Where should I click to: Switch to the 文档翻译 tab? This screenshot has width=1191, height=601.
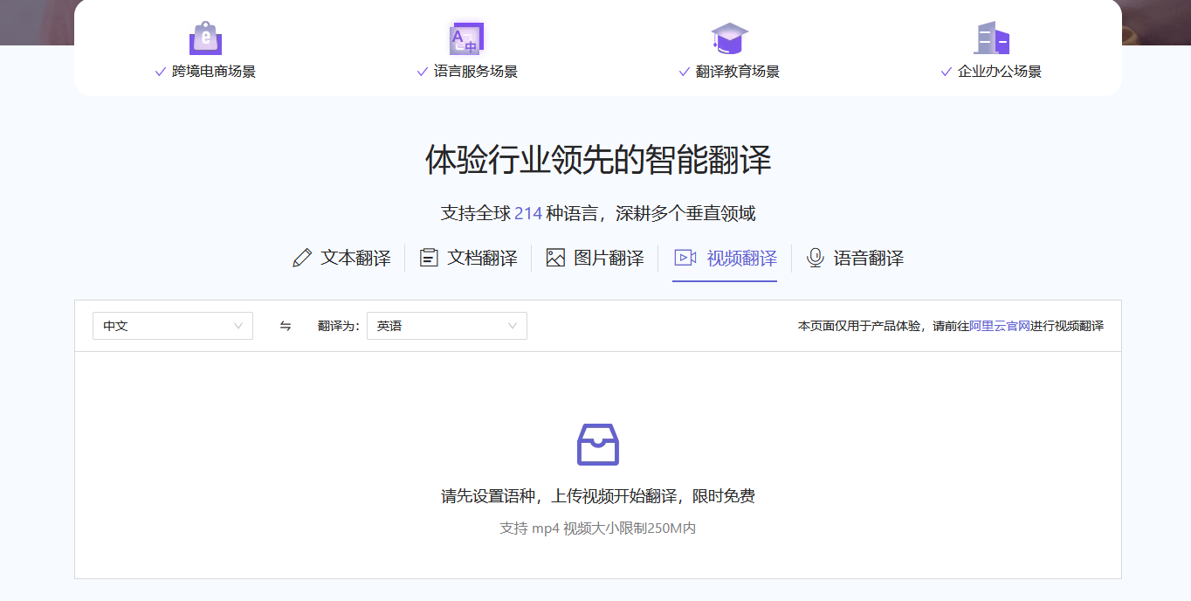pyautogui.click(x=468, y=258)
